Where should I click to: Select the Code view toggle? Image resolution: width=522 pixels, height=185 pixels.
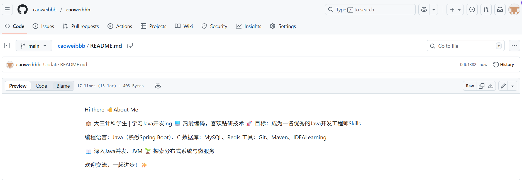(41, 86)
